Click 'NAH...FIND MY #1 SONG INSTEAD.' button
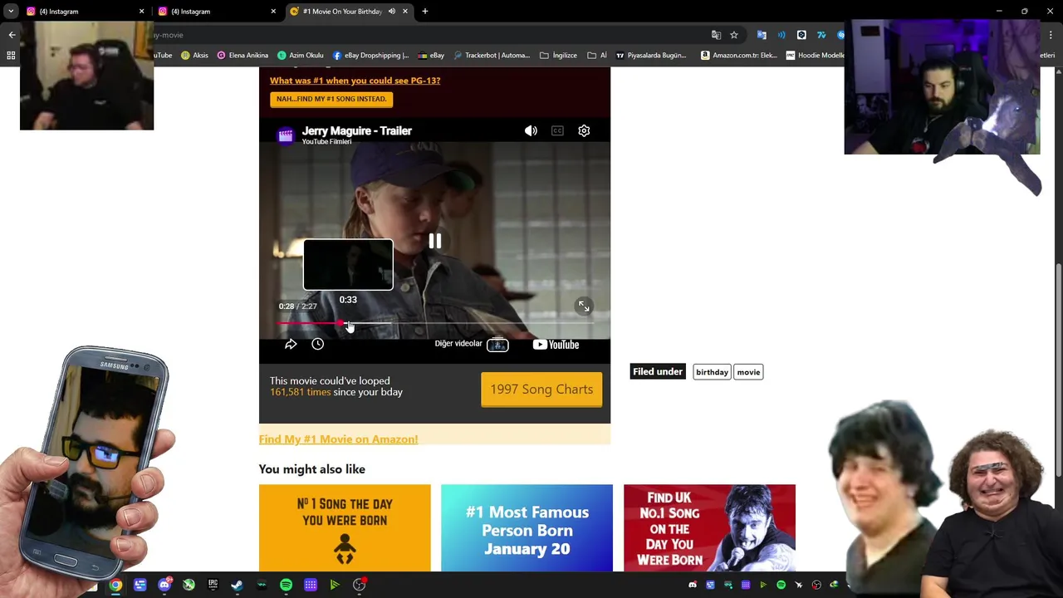This screenshot has width=1063, height=598. pos(331,99)
